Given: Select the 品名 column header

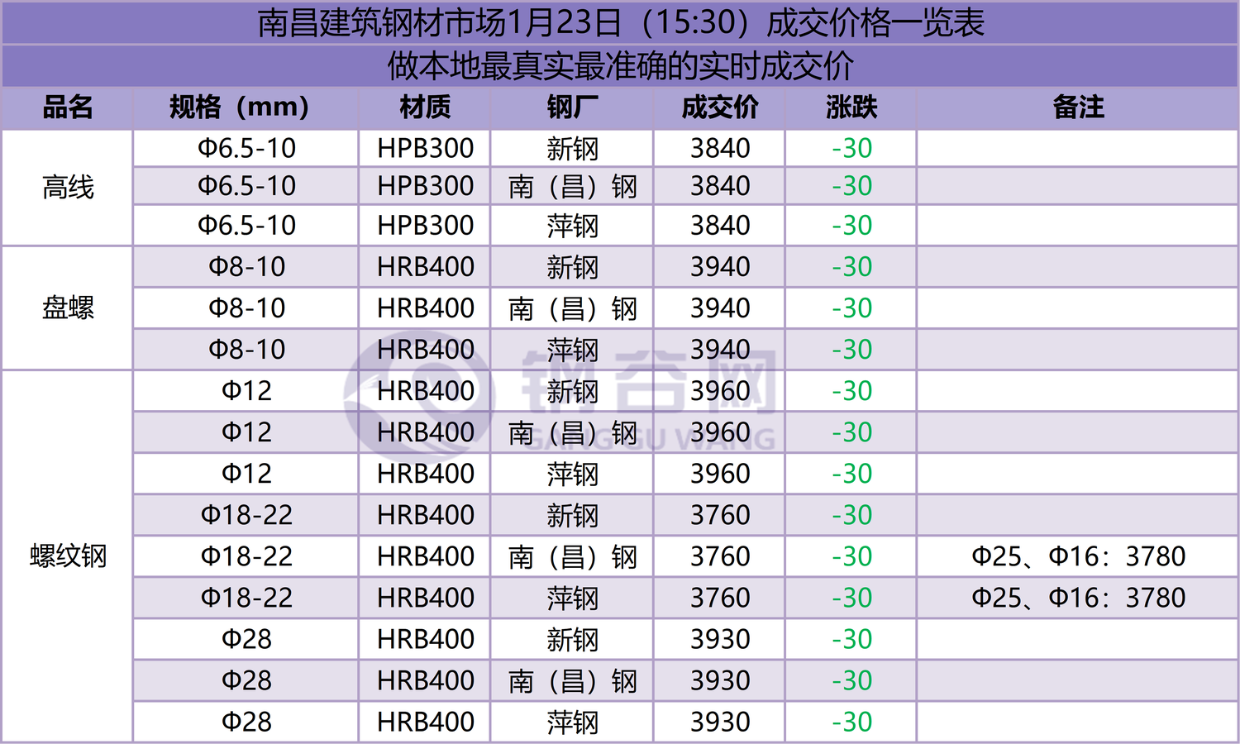Looking at the screenshot, I should [x=68, y=107].
